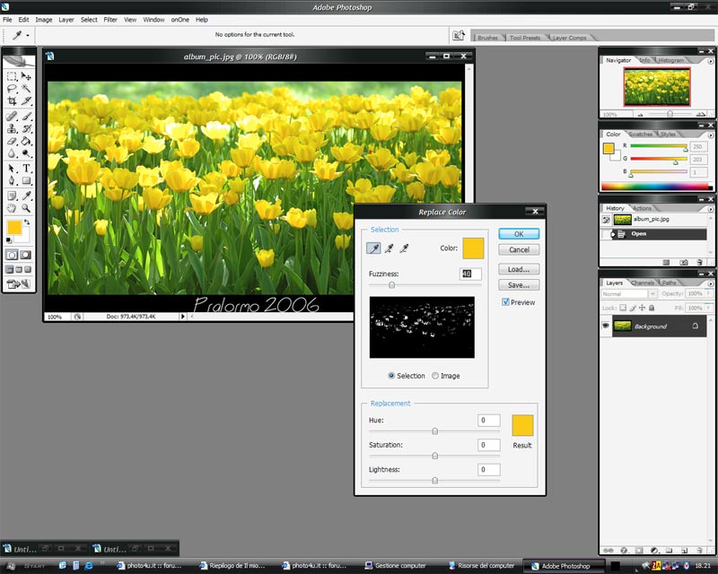718x574 pixels.
Task: Click the Load... button
Action: click(x=518, y=269)
